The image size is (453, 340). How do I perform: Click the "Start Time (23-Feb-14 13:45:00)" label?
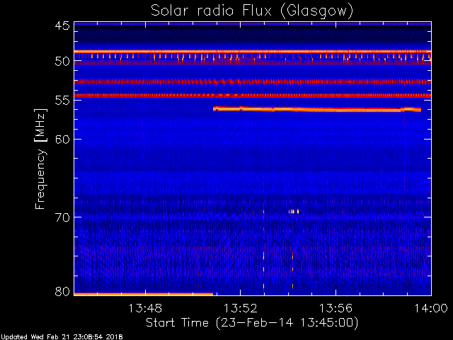(252, 322)
